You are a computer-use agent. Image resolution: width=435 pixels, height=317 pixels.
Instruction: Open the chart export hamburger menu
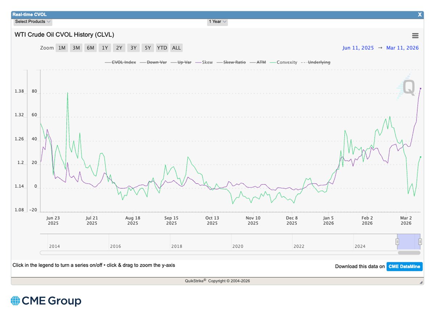415,36
